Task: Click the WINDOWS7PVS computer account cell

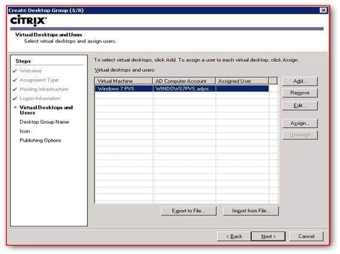Action: [184, 89]
